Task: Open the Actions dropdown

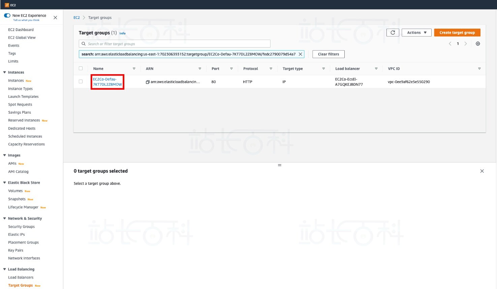Action: (416, 33)
